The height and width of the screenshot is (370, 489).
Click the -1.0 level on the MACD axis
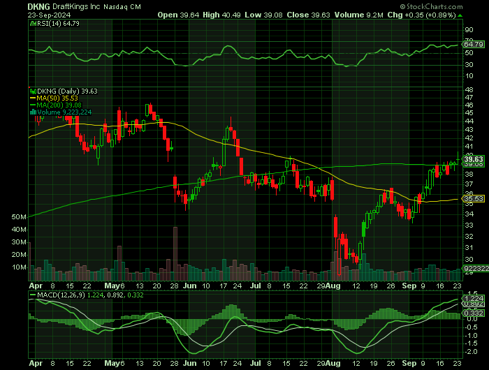point(471,336)
